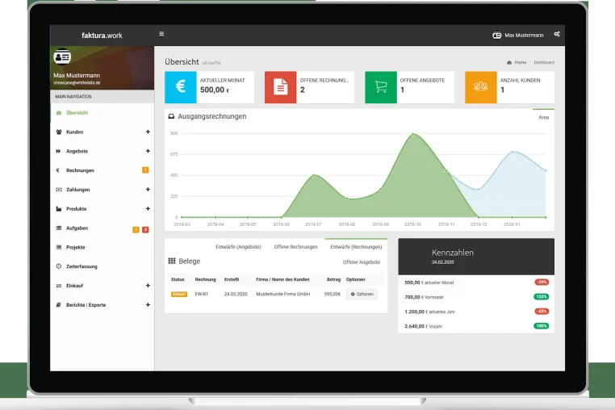The width and height of the screenshot is (615, 410).
Task: Click the blue euro Aktueller Monat tile icon
Action: (181, 87)
